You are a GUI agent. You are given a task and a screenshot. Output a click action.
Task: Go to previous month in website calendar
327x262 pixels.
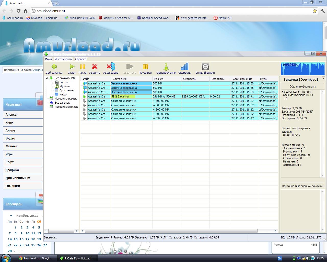click(x=11, y=216)
